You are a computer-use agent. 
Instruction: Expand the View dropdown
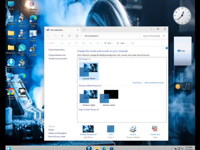[121, 43]
